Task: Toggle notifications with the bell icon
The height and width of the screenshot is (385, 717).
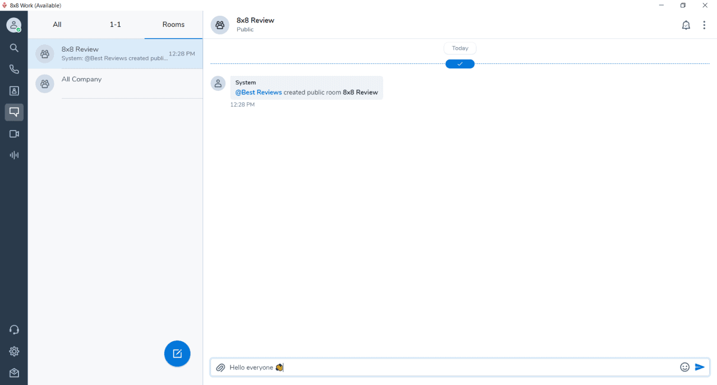Action: (x=686, y=25)
